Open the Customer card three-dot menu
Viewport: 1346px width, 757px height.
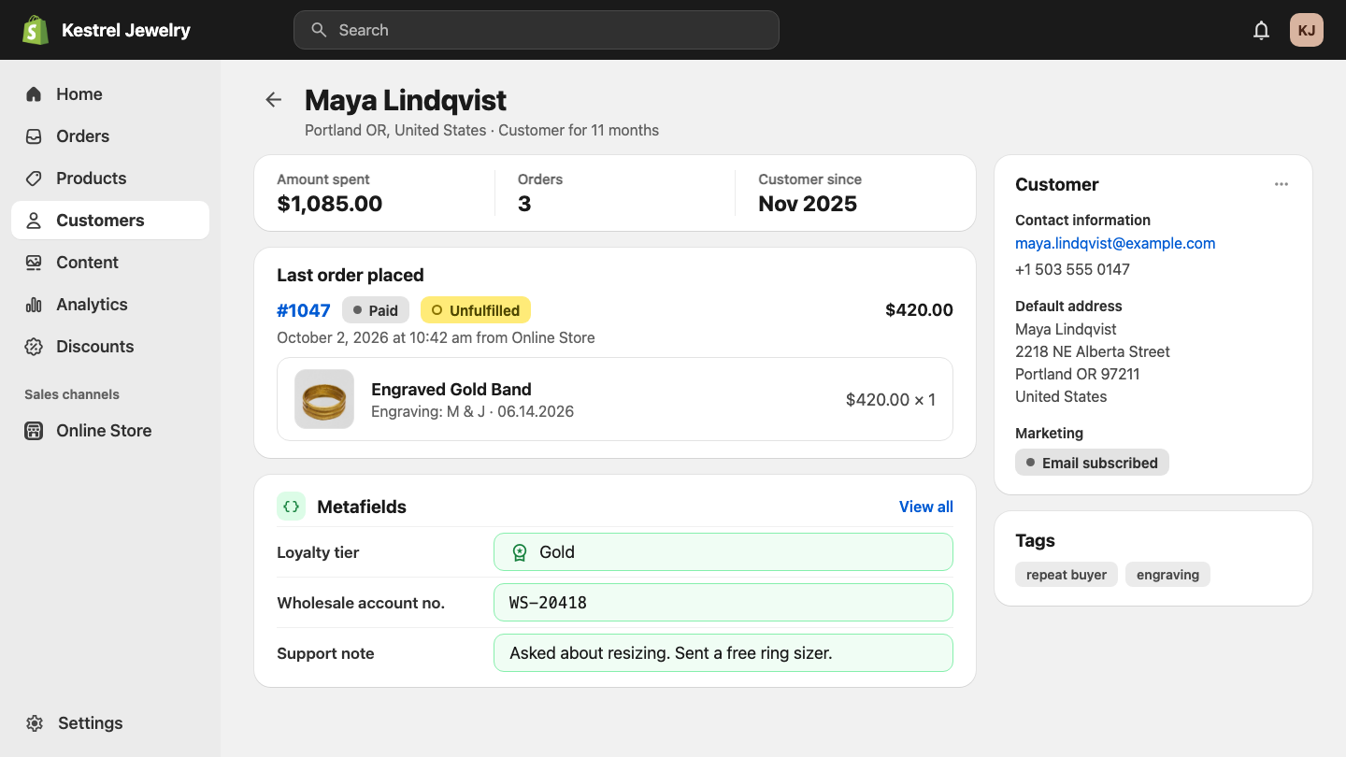(x=1282, y=184)
